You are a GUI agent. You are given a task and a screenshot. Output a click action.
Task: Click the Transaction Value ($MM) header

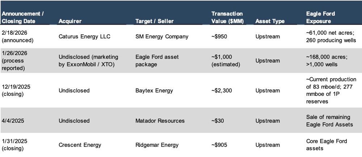(x=228, y=17)
